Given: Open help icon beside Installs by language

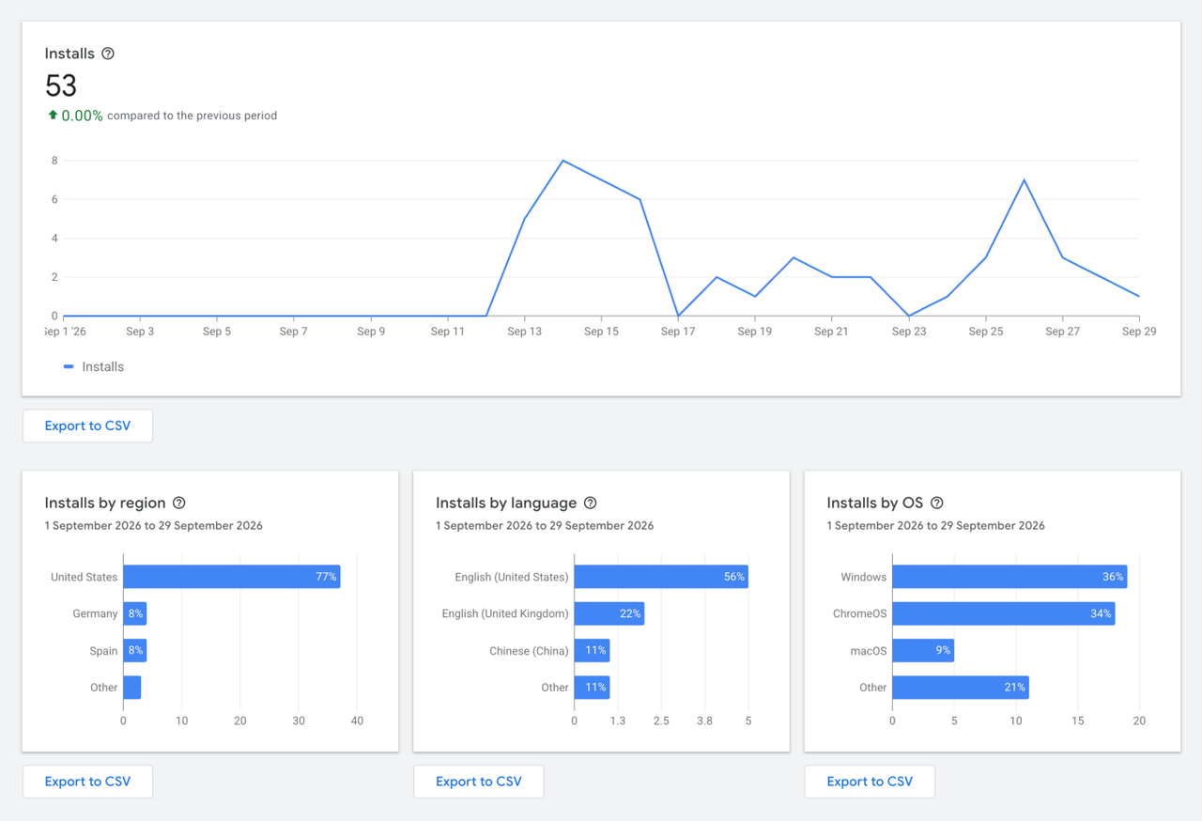Looking at the screenshot, I should 591,503.
